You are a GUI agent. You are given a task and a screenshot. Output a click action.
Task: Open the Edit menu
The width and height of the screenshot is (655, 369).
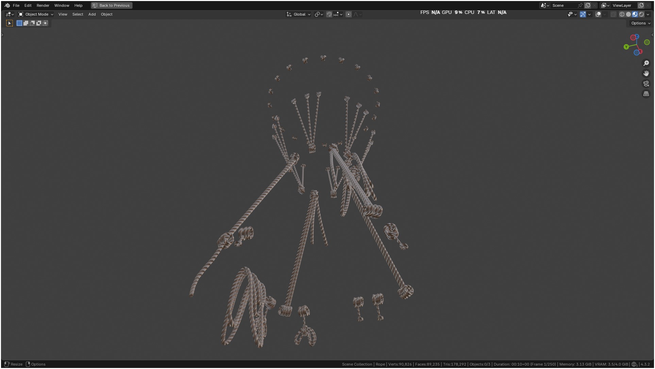pos(28,5)
